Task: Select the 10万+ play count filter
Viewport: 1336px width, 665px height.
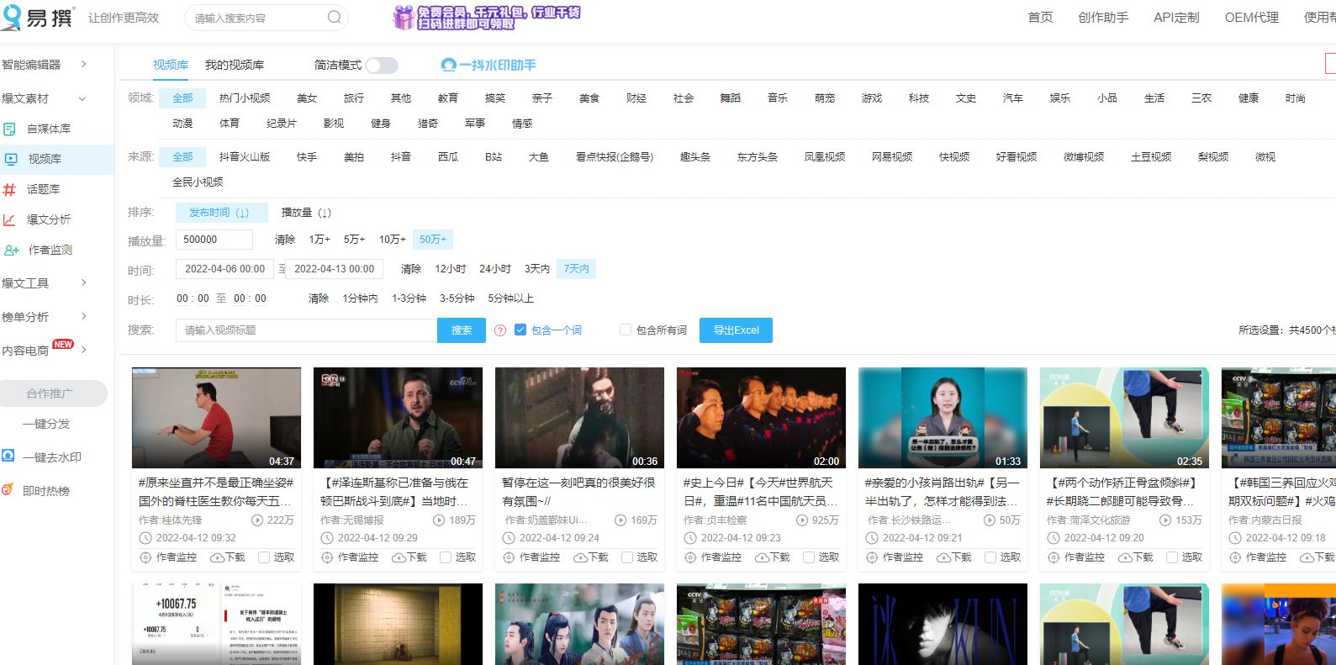Action: click(x=392, y=240)
